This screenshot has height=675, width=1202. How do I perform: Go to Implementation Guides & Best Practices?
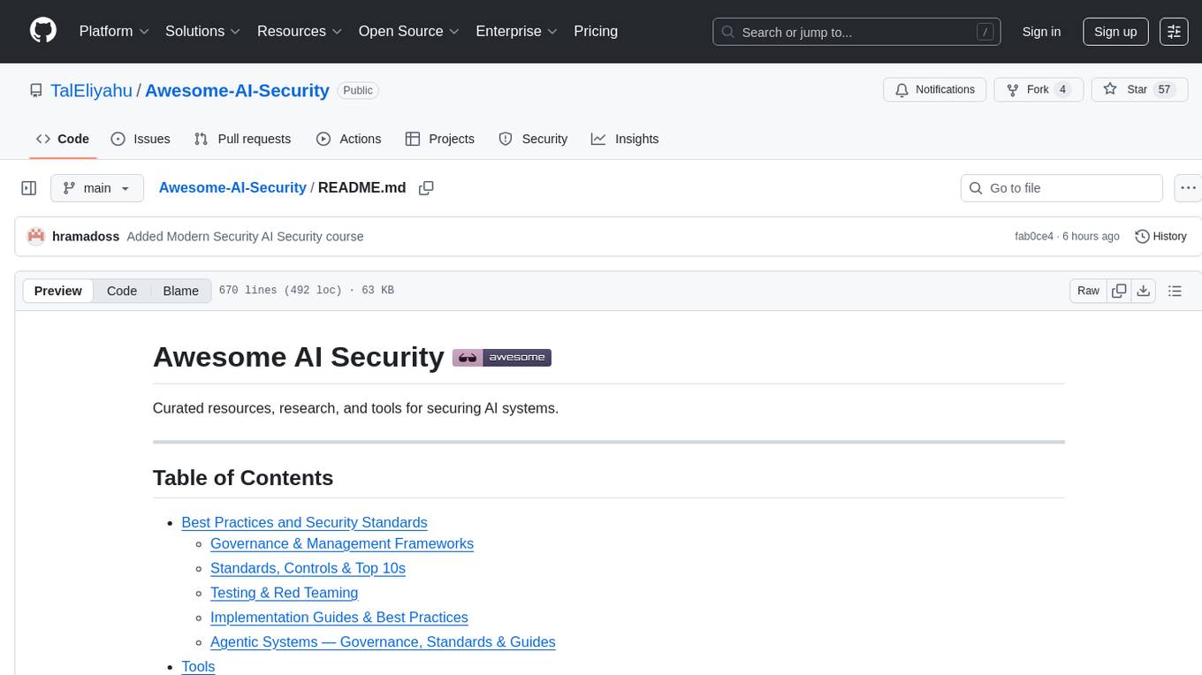pyautogui.click(x=339, y=618)
